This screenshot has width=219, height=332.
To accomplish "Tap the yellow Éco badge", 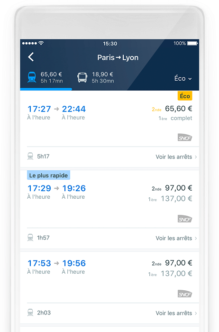I will point(185,96).
